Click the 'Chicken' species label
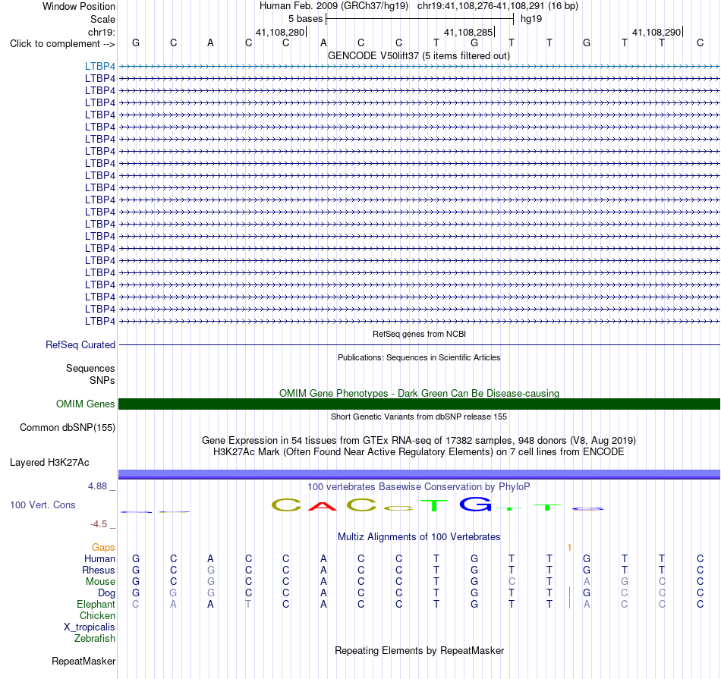The height and width of the screenshot is (679, 721). (x=97, y=616)
